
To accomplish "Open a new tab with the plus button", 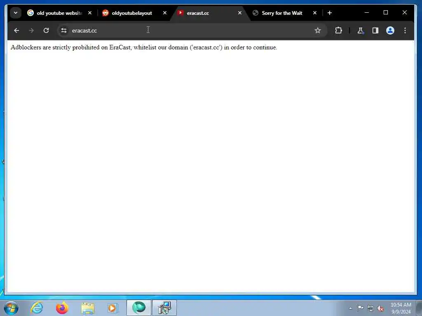I will point(330,13).
